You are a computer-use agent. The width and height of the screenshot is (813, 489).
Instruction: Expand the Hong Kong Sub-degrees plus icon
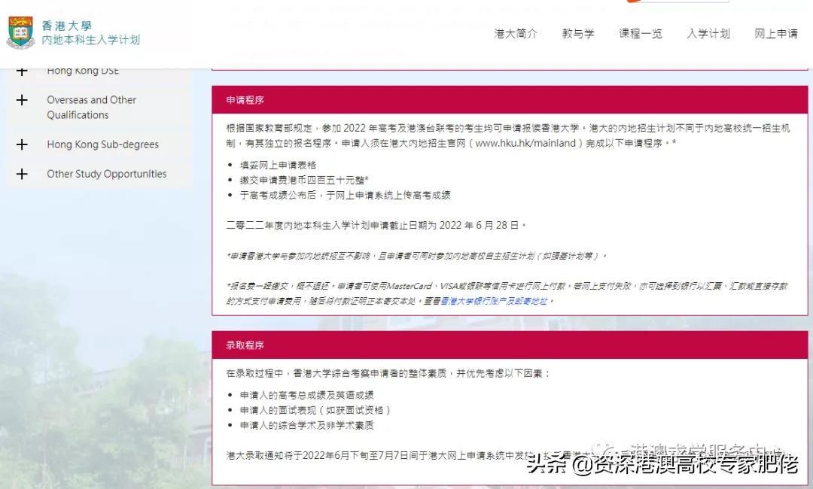tap(22, 144)
